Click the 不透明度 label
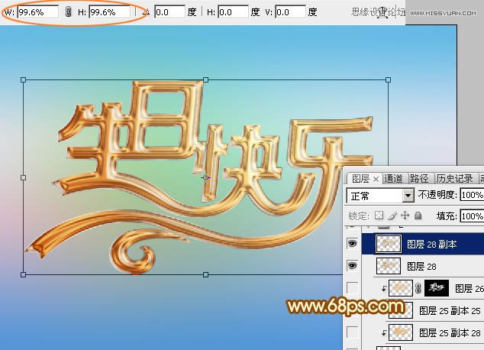Screen dimensions: 484x350 point(437,195)
